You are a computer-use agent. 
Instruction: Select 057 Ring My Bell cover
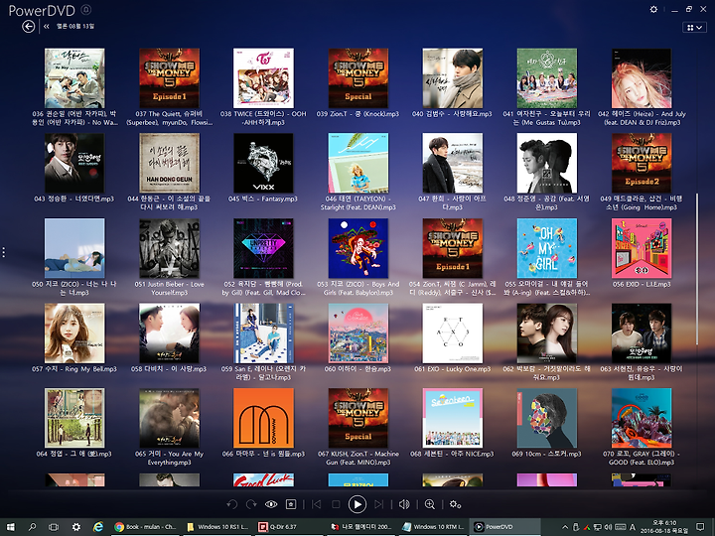click(74, 334)
